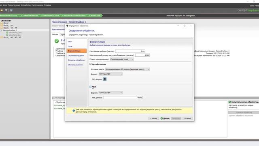Viewport: 259px width, 146px height.
Task: Select Block_1 - AT - AT - AT tree row
Action: tap(12, 37)
